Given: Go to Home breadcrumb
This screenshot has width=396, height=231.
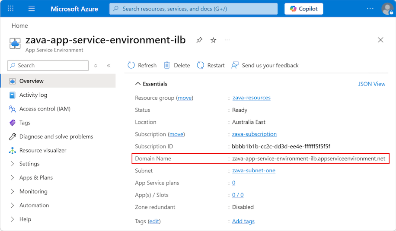Looking at the screenshot, I should point(20,26).
